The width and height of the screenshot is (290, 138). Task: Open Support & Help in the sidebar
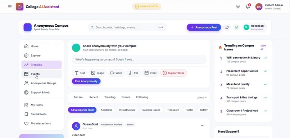click(41, 93)
